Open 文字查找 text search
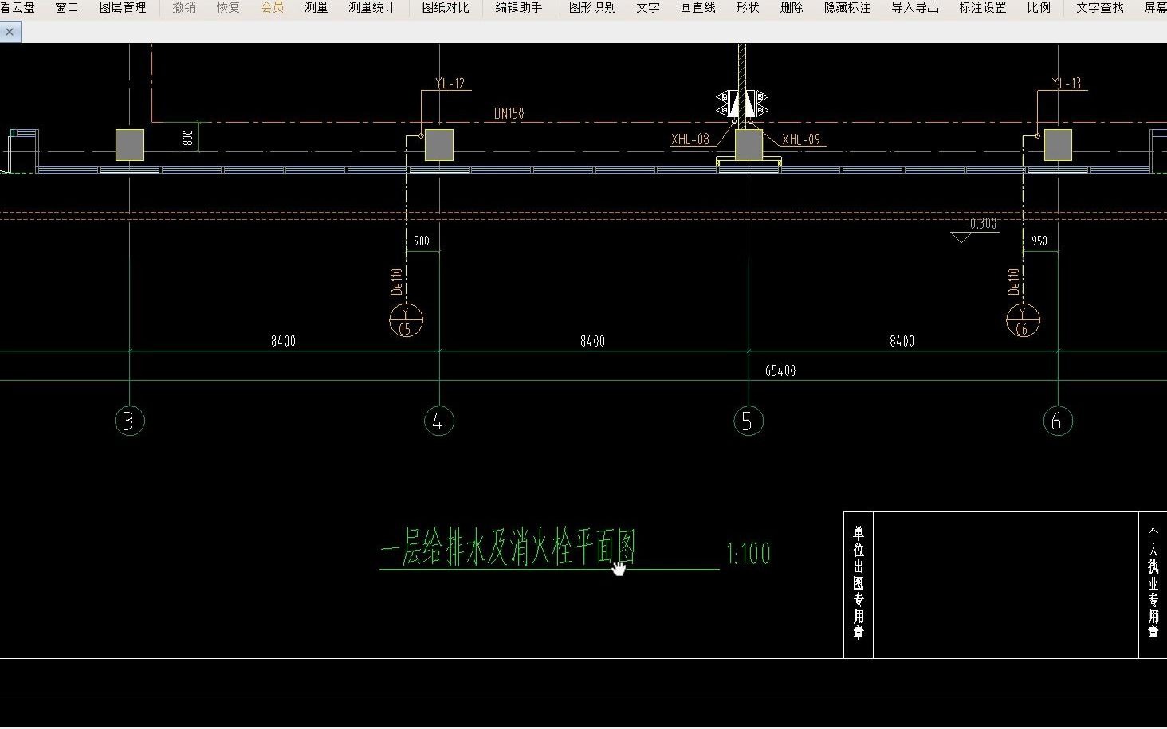This screenshot has height=729, width=1167. click(x=1100, y=8)
